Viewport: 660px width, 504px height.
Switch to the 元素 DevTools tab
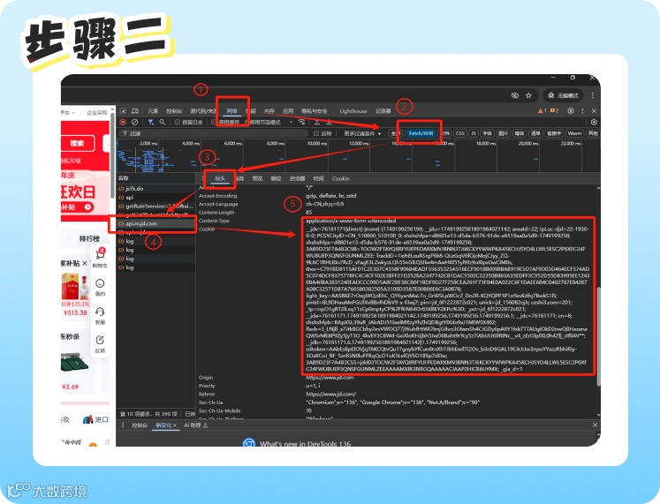[x=153, y=111]
